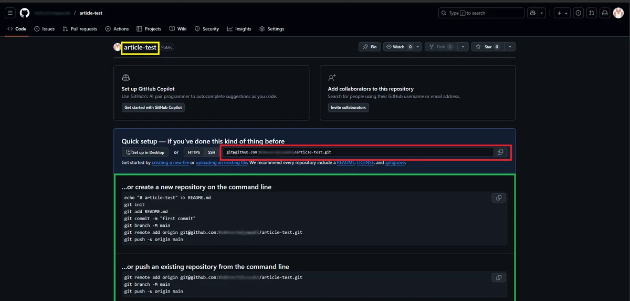Viewport: 630px width, 301px height.
Task: Click the 'Invite collaborators' button
Action: click(348, 107)
